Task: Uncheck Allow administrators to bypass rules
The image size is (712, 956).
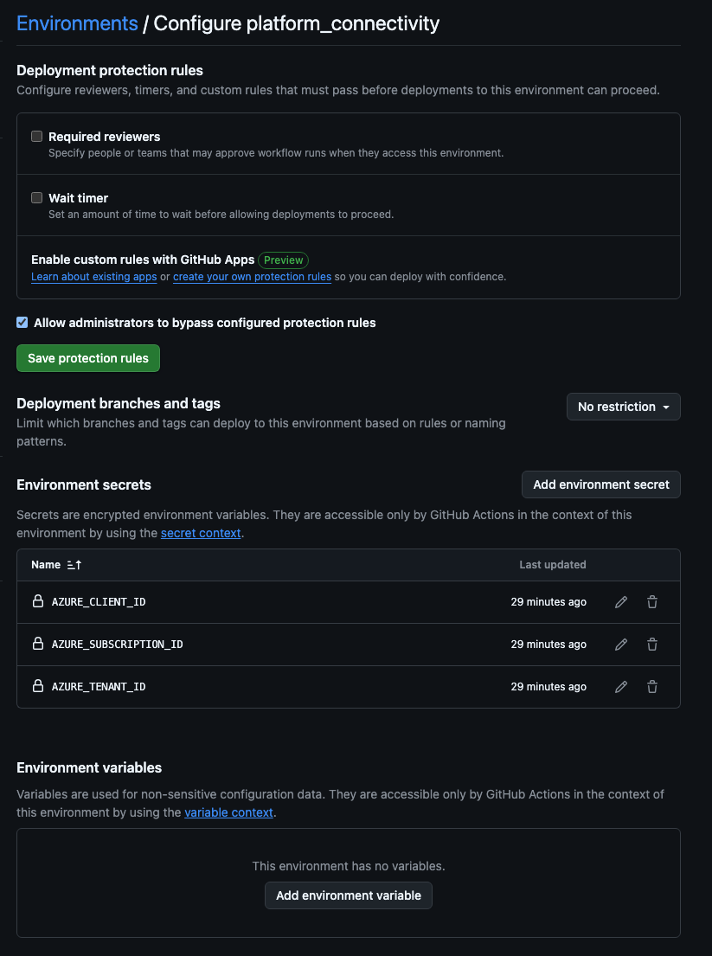Action: coord(22,323)
